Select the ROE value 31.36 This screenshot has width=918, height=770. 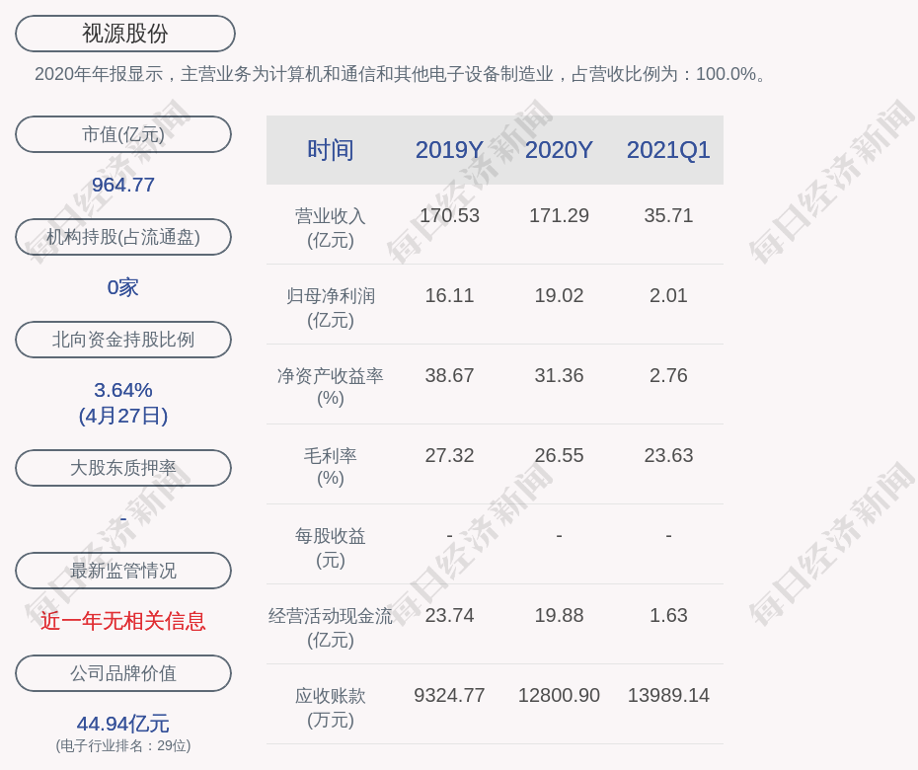[559, 375]
